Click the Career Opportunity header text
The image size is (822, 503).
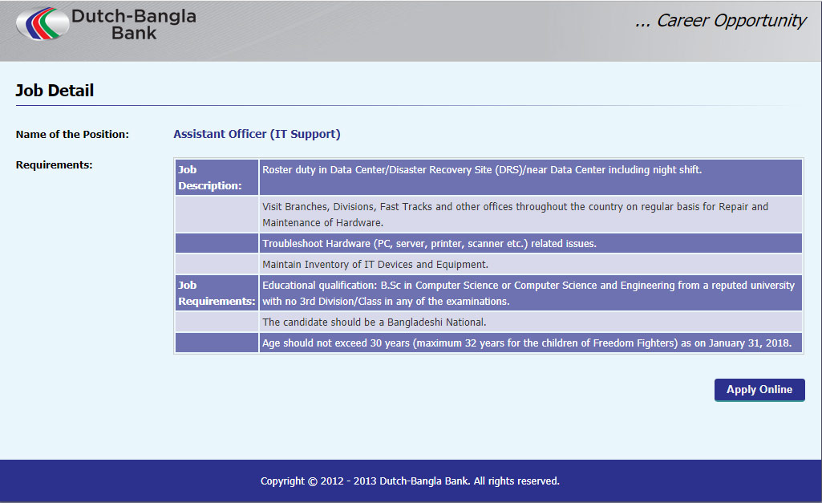click(x=720, y=20)
